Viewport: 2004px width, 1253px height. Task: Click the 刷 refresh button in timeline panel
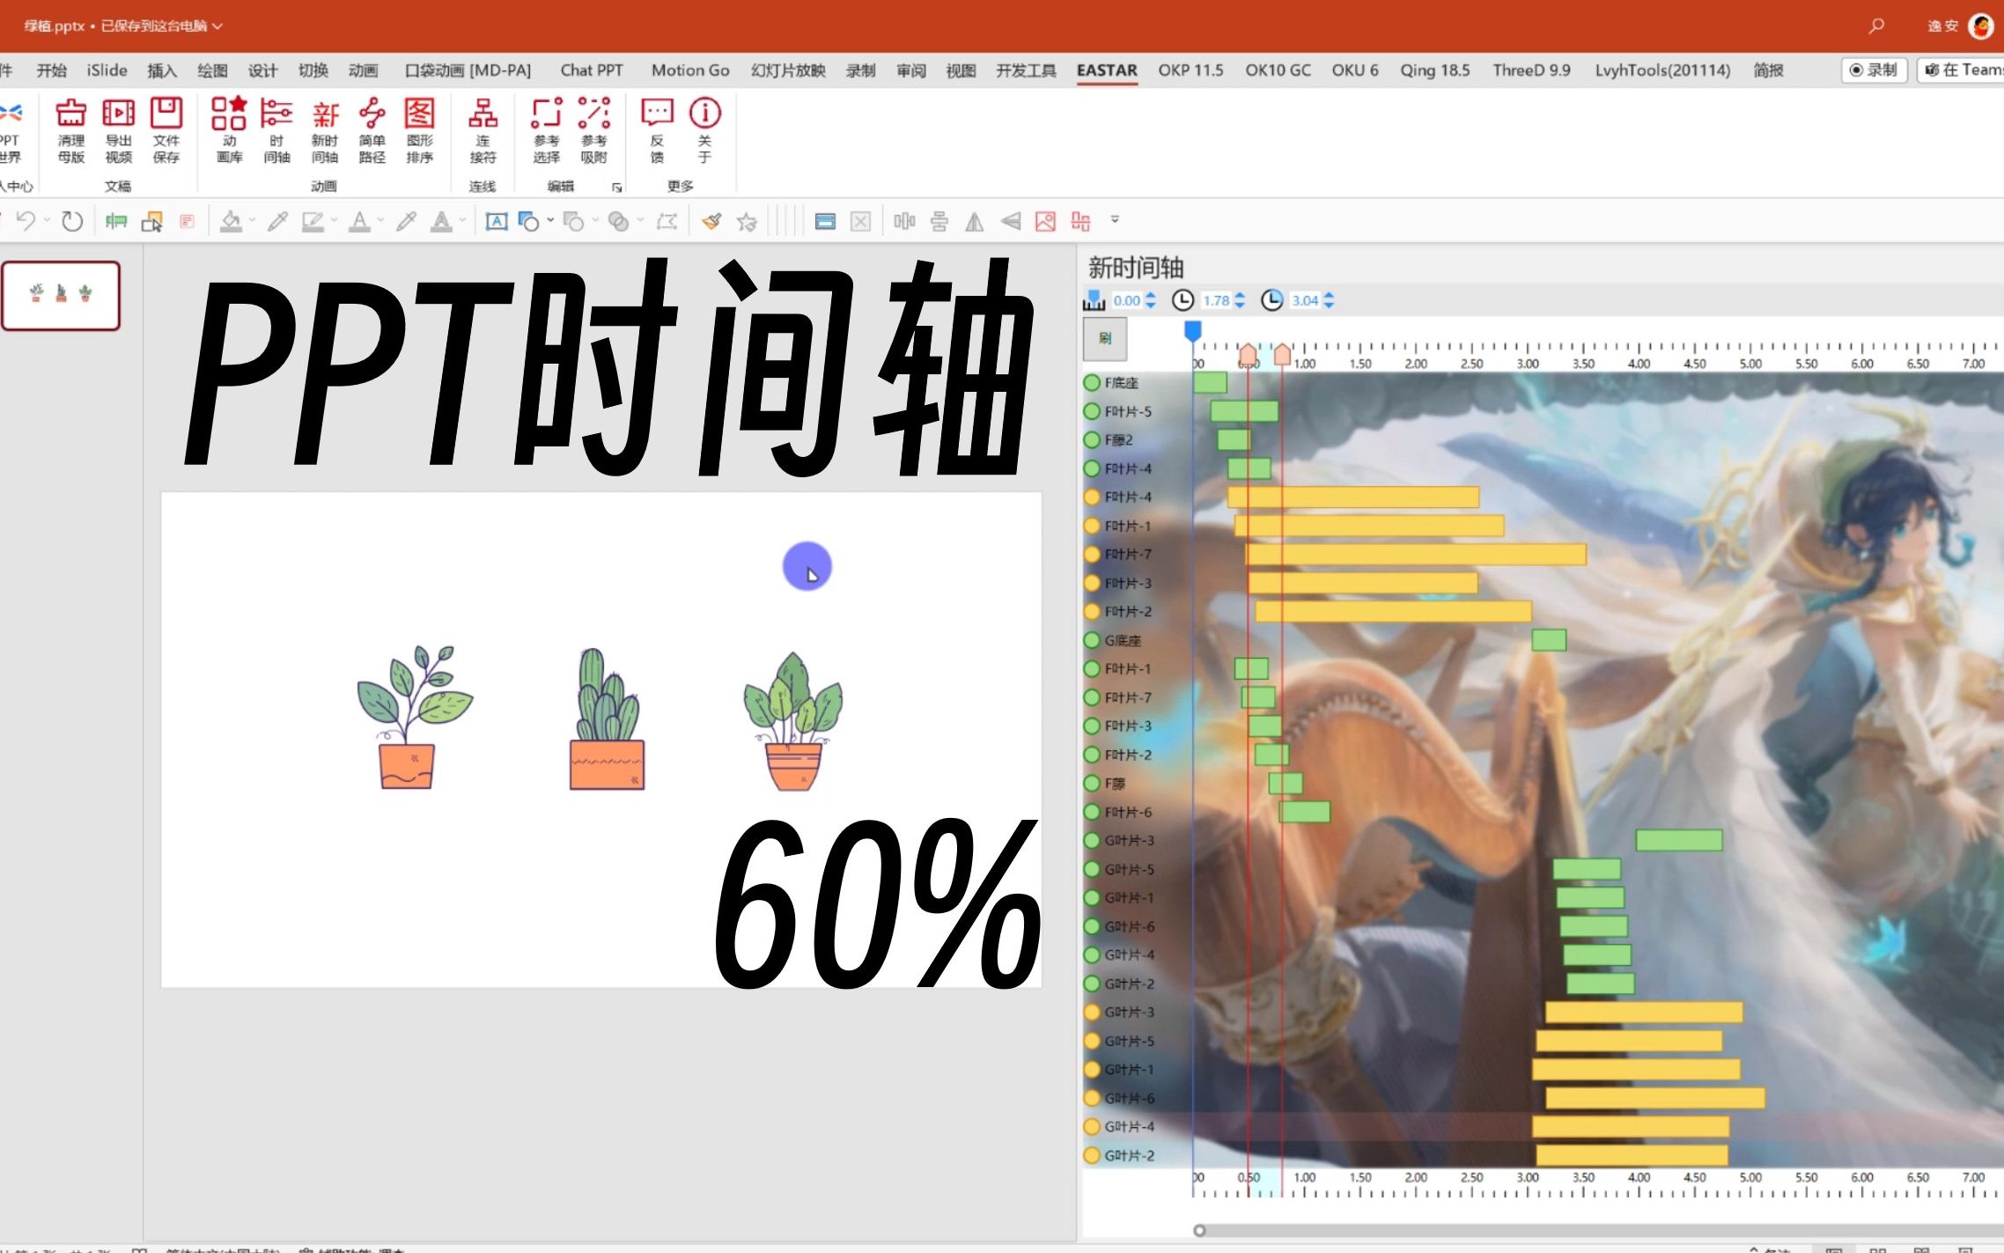pyautogui.click(x=1104, y=339)
